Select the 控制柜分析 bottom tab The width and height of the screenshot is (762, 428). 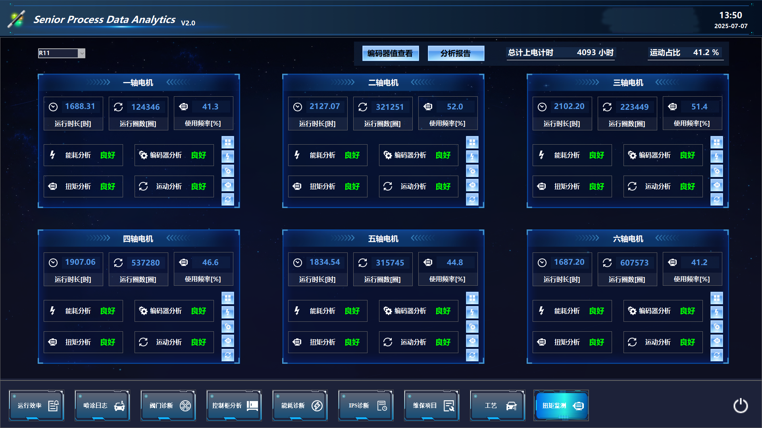[x=234, y=405]
